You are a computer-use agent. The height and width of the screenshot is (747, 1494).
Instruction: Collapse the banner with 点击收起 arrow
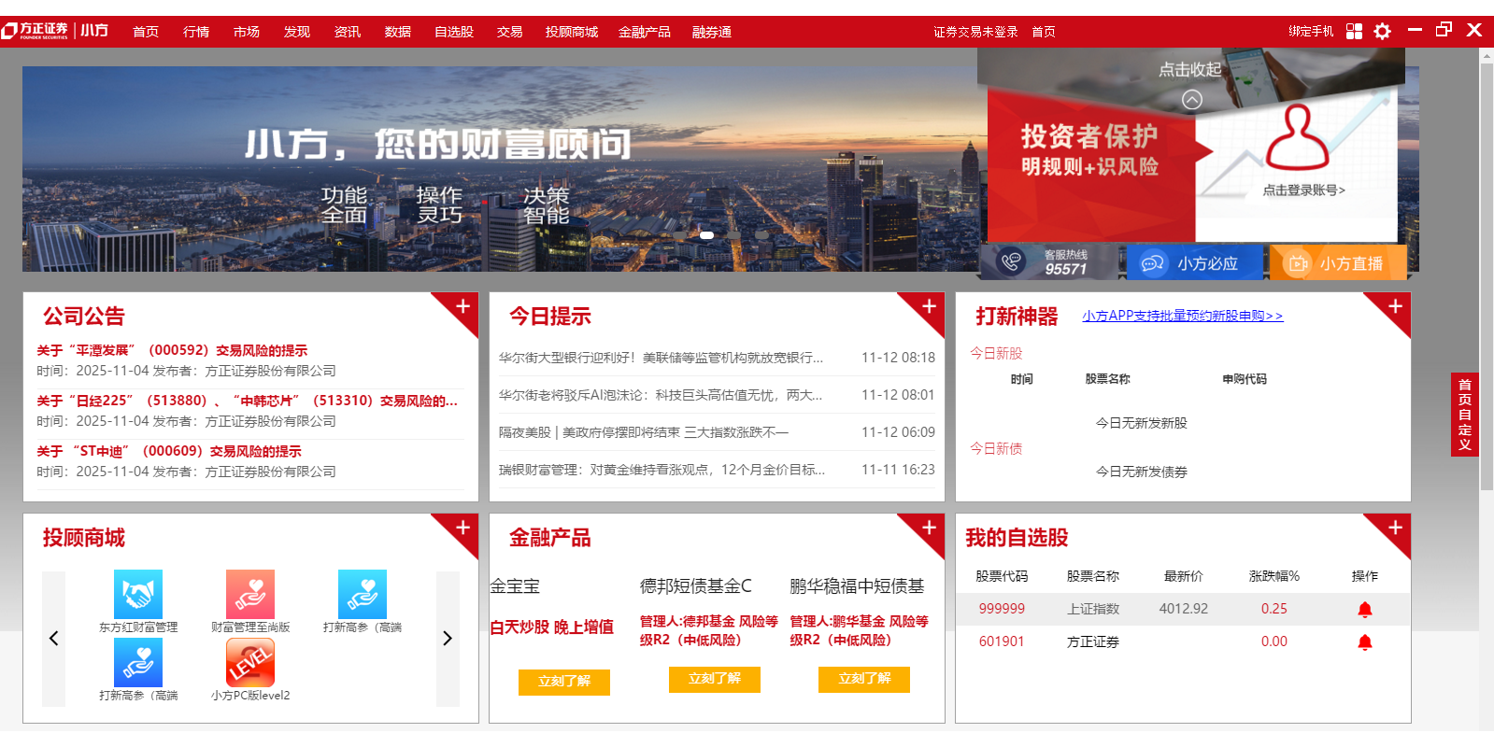1191,99
